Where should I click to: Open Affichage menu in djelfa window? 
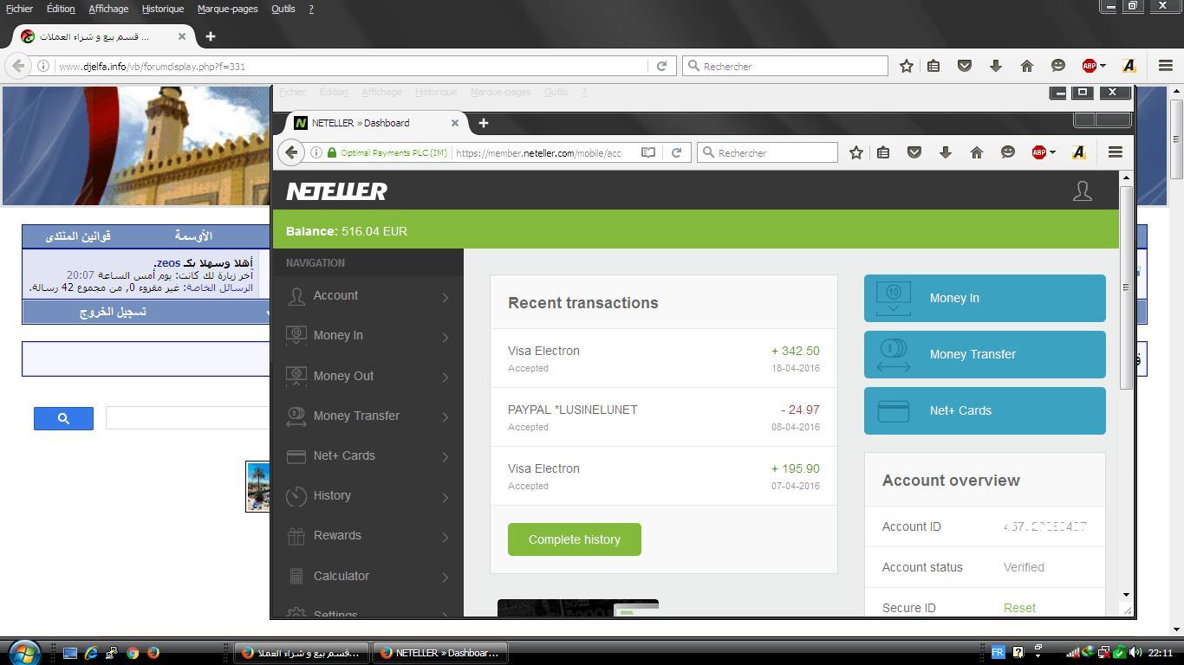coord(108,9)
